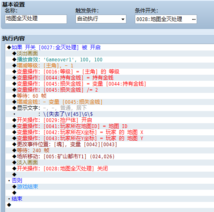214x212 pixels.
Task: Click the dropdown arrow beside 自动执行
Action: 123,19
